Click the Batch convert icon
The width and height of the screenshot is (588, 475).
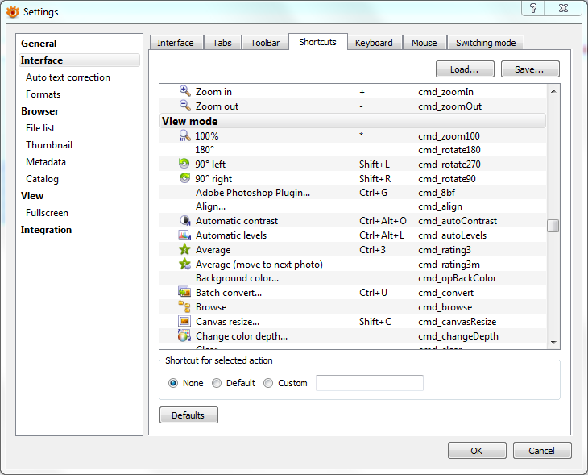click(184, 293)
